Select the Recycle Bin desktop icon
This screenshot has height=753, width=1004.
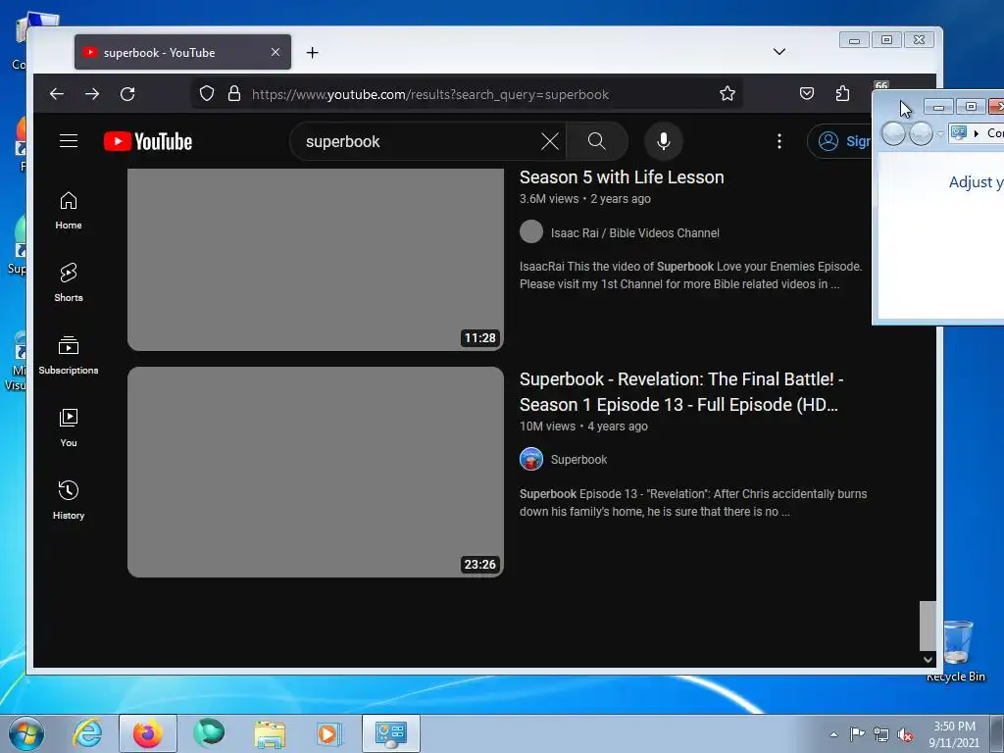click(x=957, y=652)
